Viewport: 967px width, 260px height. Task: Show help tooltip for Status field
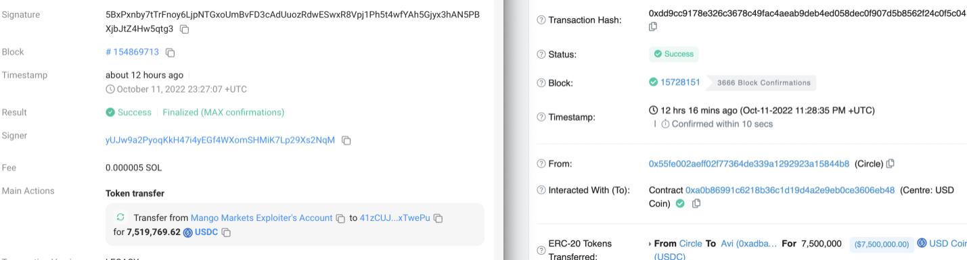(541, 54)
